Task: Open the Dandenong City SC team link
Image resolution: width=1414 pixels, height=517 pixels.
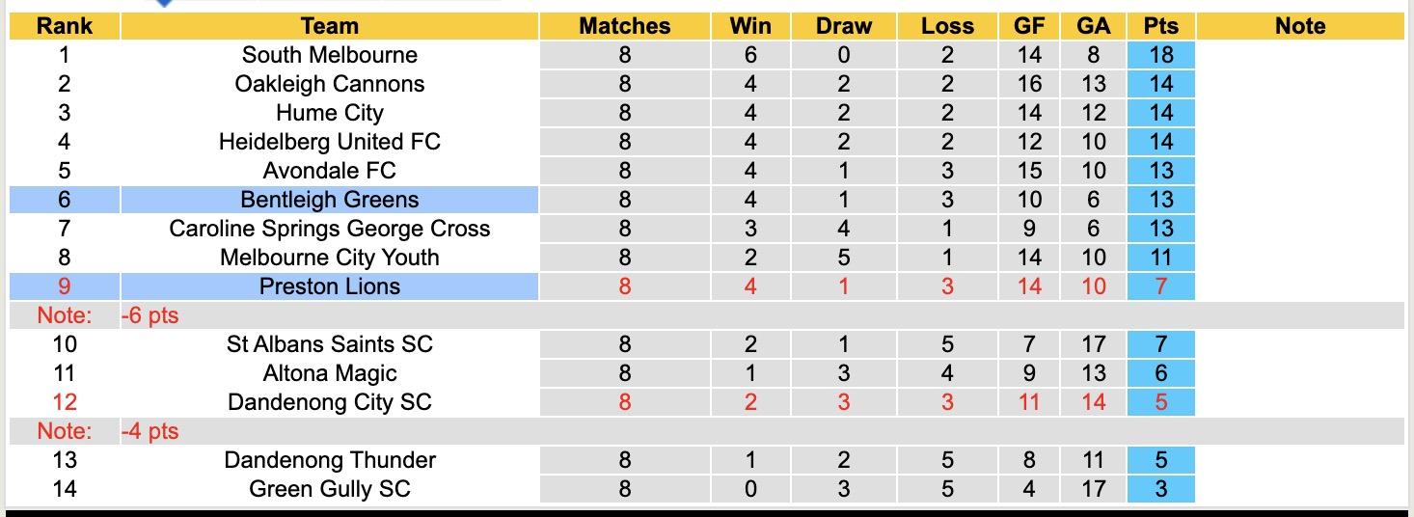Action: pyautogui.click(x=329, y=402)
